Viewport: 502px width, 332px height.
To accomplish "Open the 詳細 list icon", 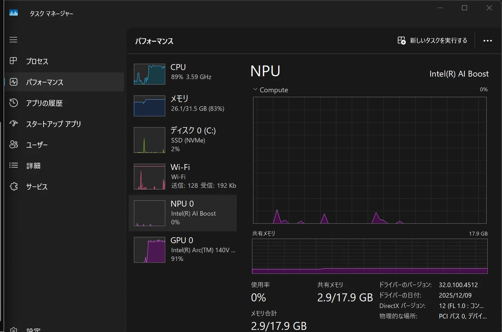I will point(13,166).
